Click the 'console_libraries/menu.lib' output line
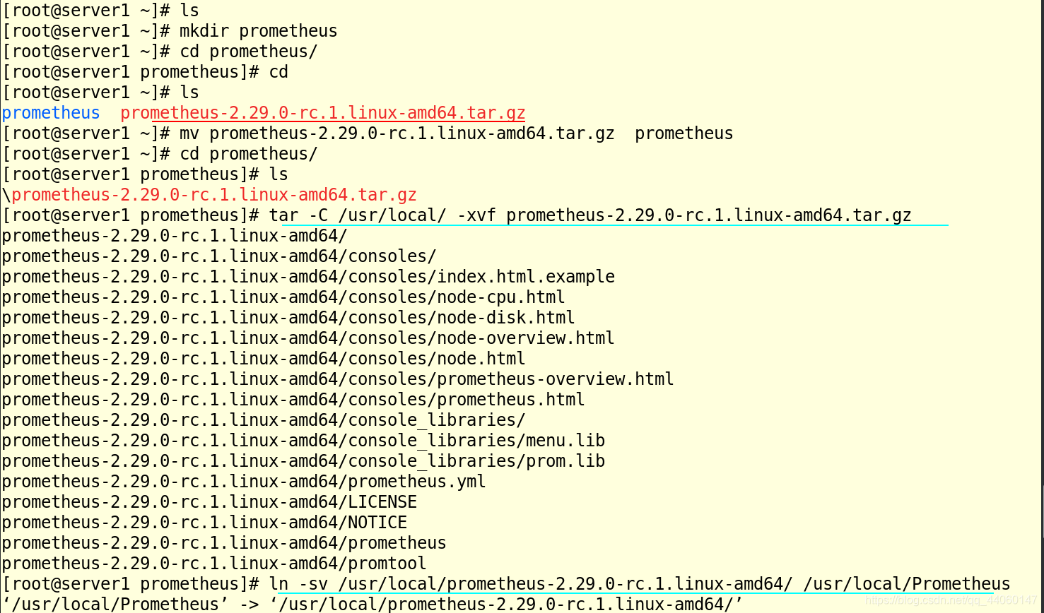Viewport: 1044px width, 613px height. (x=303, y=441)
